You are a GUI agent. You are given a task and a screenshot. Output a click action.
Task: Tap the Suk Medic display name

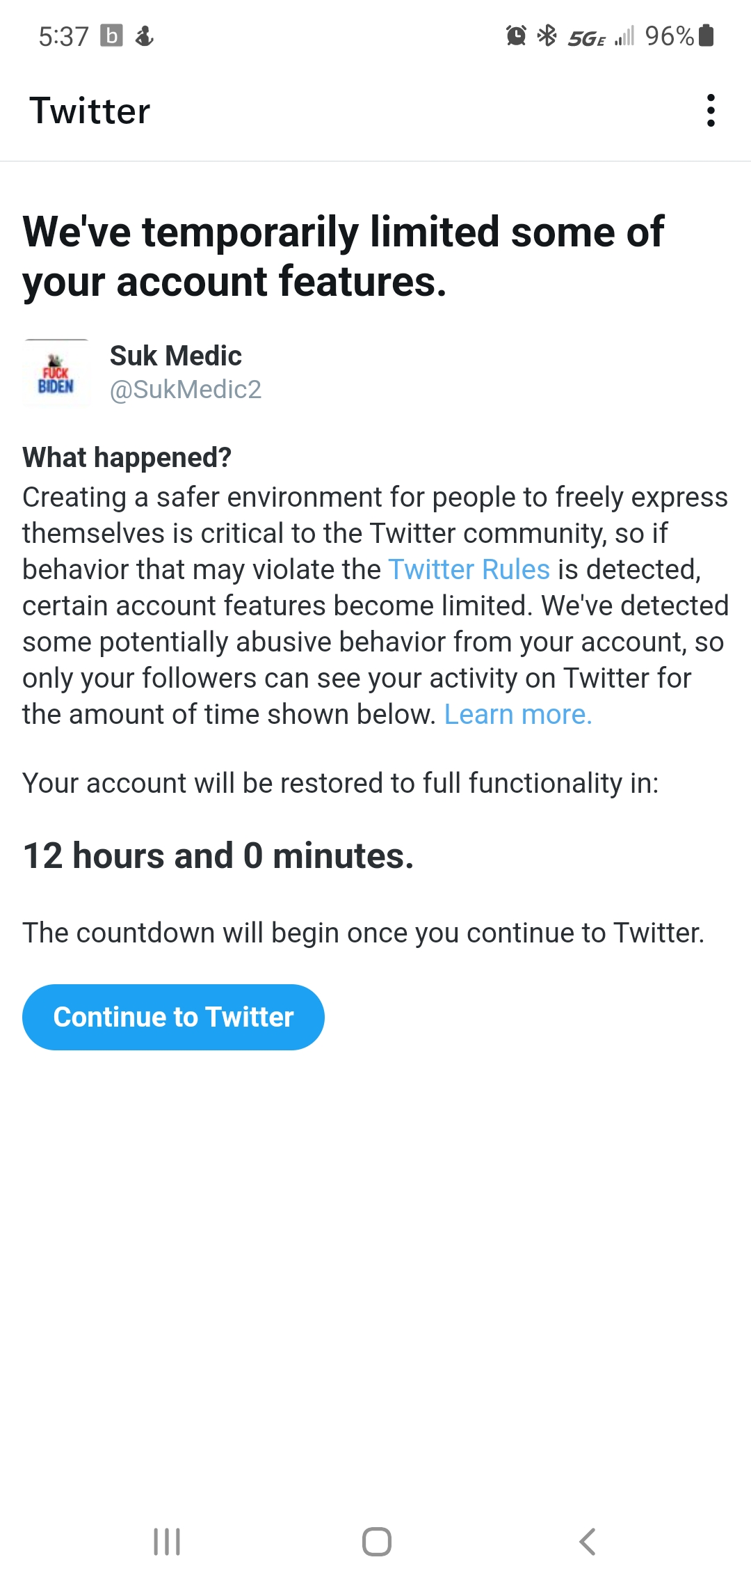click(x=176, y=356)
